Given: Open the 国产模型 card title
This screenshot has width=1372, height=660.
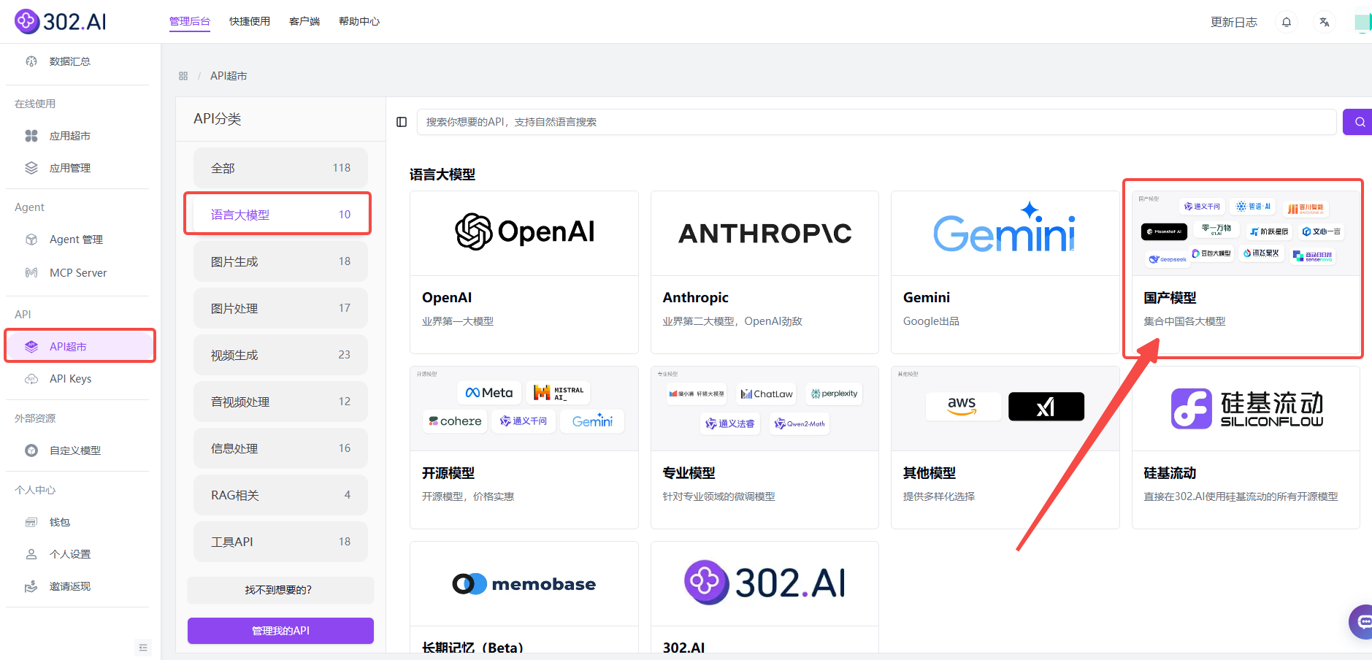Looking at the screenshot, I should pos(1170,298).
